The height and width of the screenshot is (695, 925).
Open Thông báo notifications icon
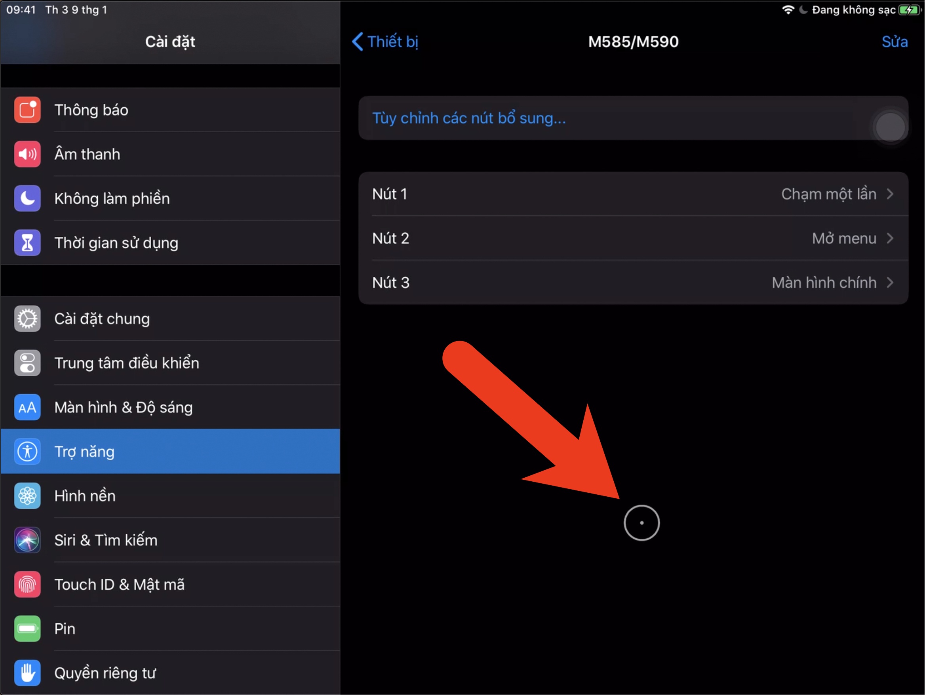coord(27,110)
